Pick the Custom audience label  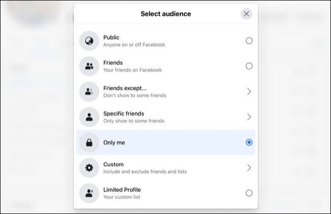(x=113, y=164)
